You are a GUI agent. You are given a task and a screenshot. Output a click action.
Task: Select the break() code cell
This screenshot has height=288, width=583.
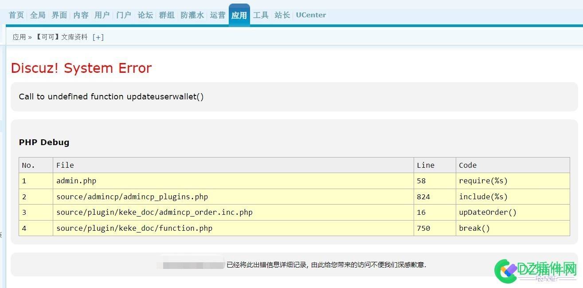(513, 228)
